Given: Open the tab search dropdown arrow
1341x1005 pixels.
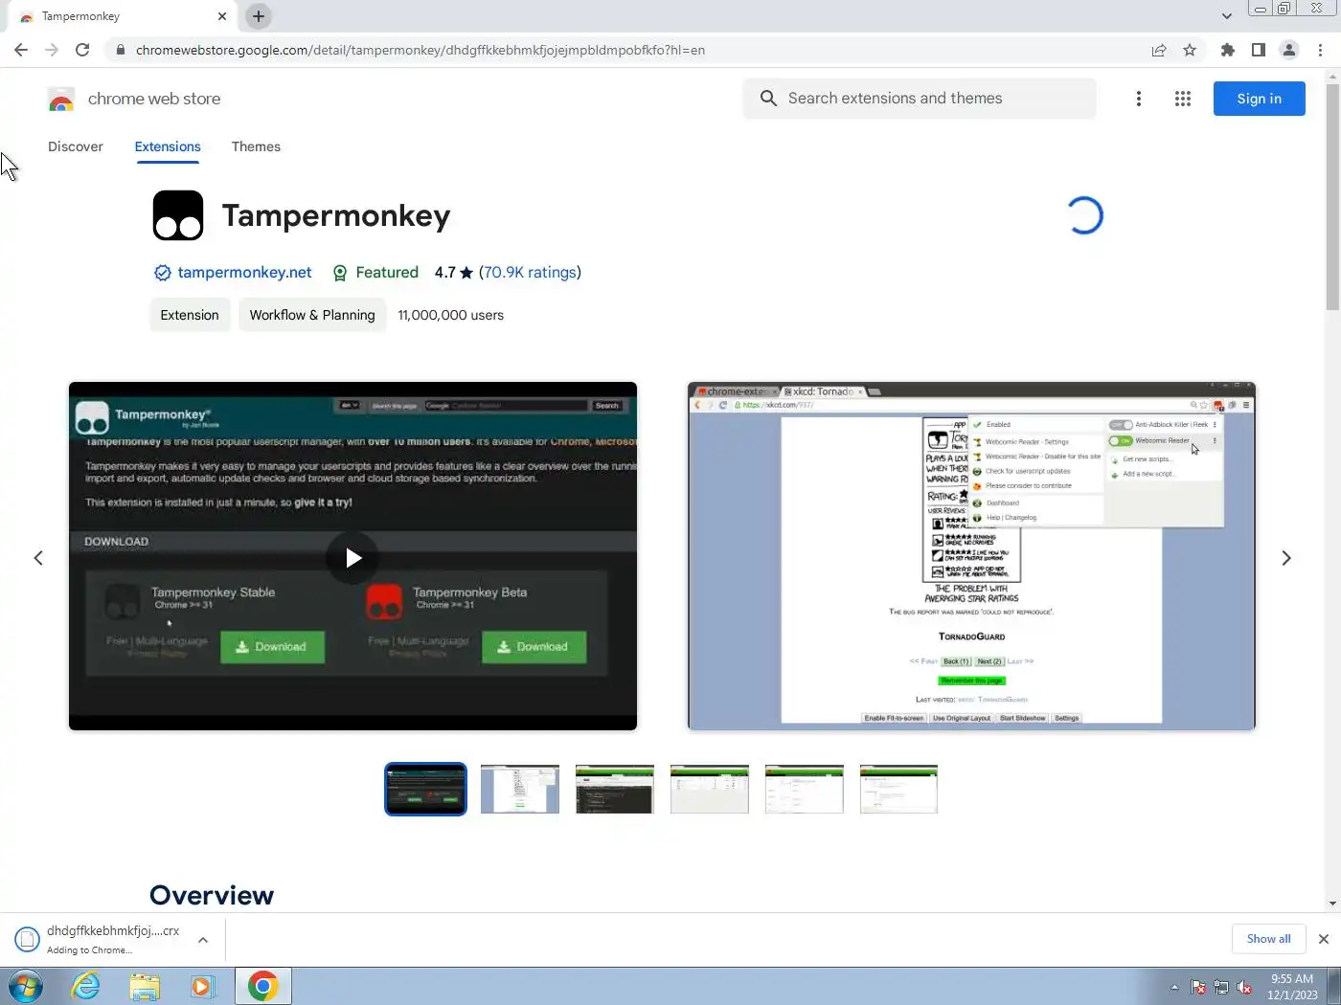Looking at the screenshot, I should click(x=1227, y=16).
